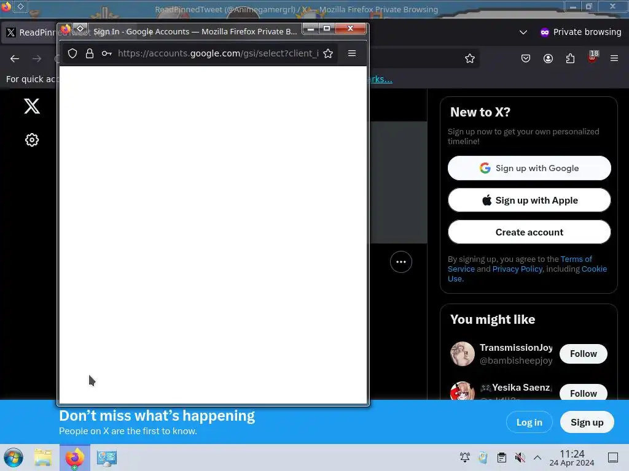
Task: Toggle the muted volume tray icon
Action: point(520,458)
